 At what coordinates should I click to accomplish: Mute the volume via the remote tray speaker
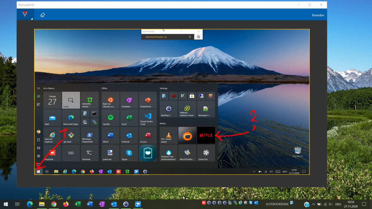point(271,171)
